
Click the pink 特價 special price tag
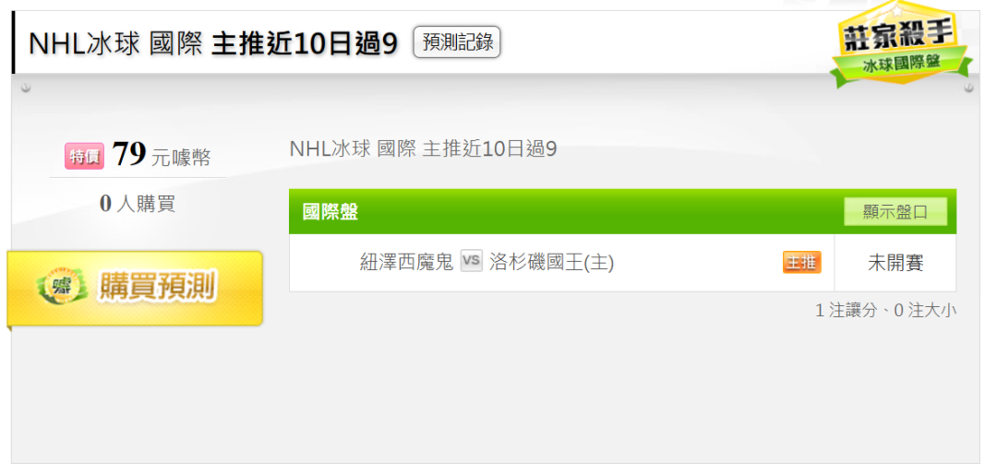click(x=84, y=156)
